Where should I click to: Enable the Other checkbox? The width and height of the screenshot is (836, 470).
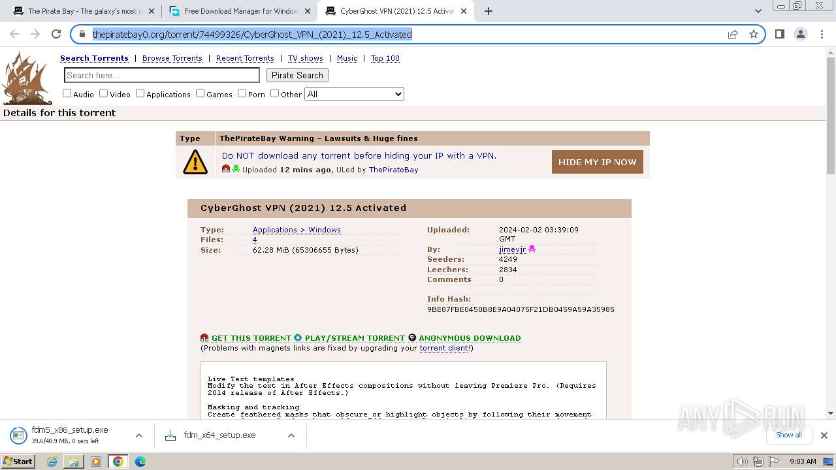pos(274,93)
